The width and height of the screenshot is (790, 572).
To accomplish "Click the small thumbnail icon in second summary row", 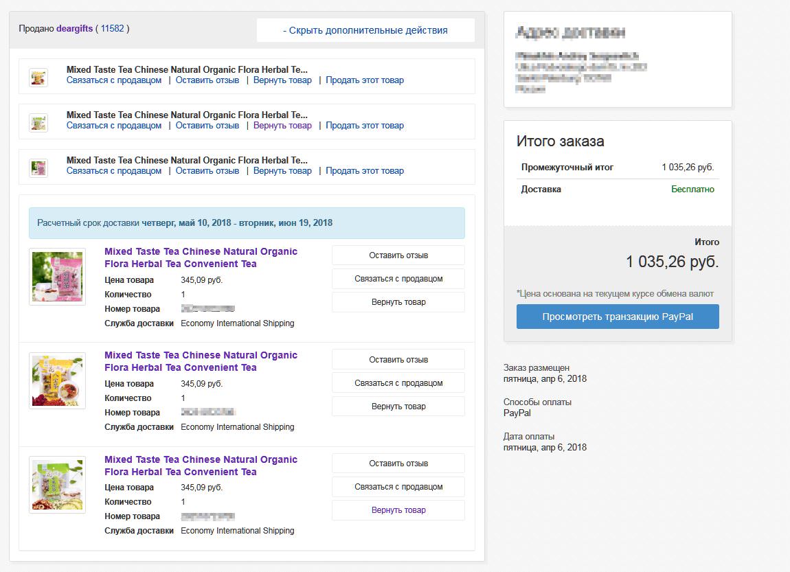I will 38,122.
